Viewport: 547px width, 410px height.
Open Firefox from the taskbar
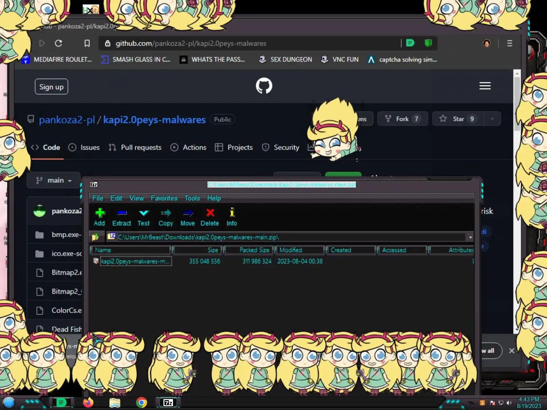coord(88,402)
